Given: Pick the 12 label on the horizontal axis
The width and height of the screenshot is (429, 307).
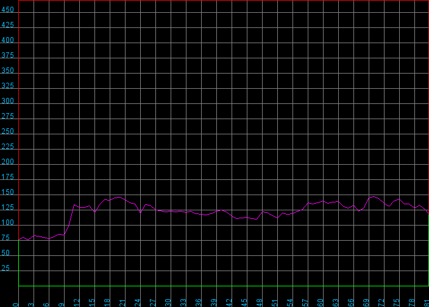Looking at the screenshot, I should [x=77, y=303].
